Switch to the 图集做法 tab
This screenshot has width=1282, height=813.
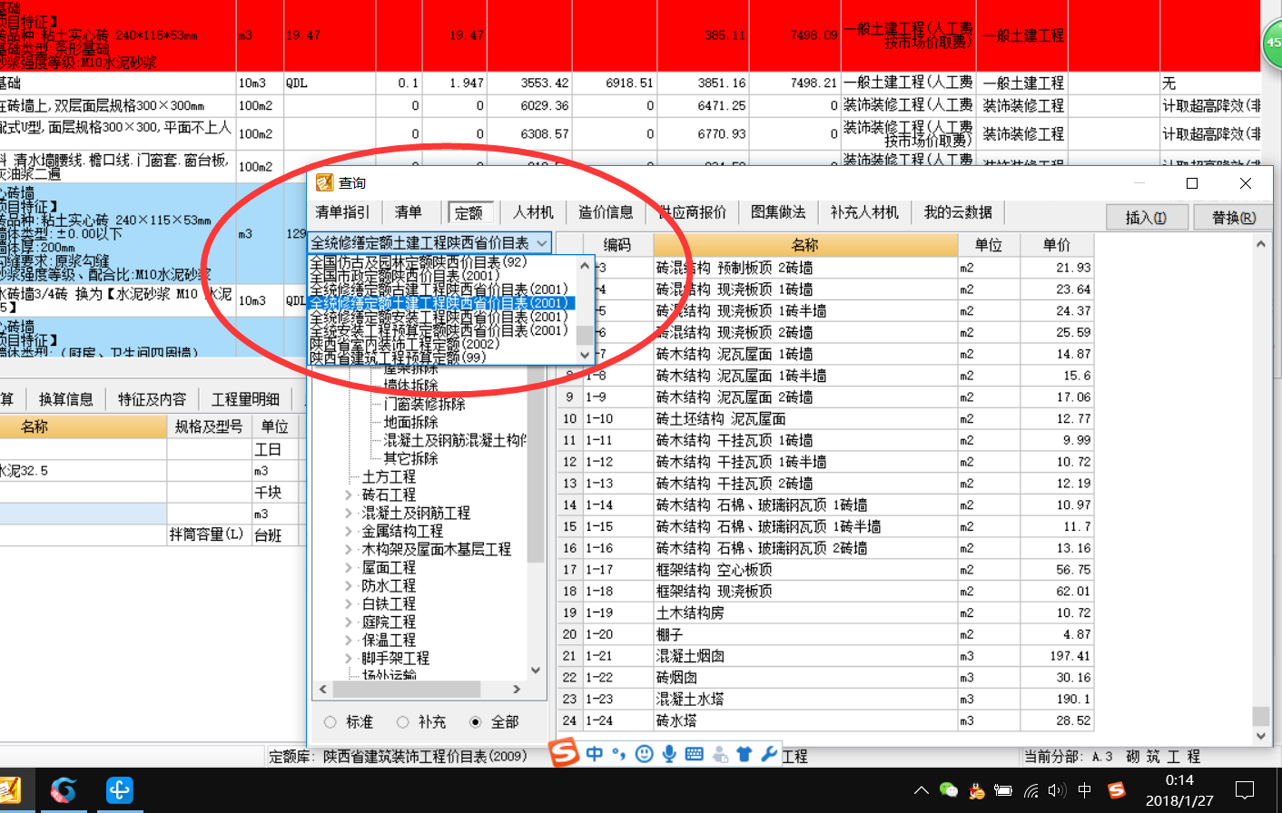778,212
